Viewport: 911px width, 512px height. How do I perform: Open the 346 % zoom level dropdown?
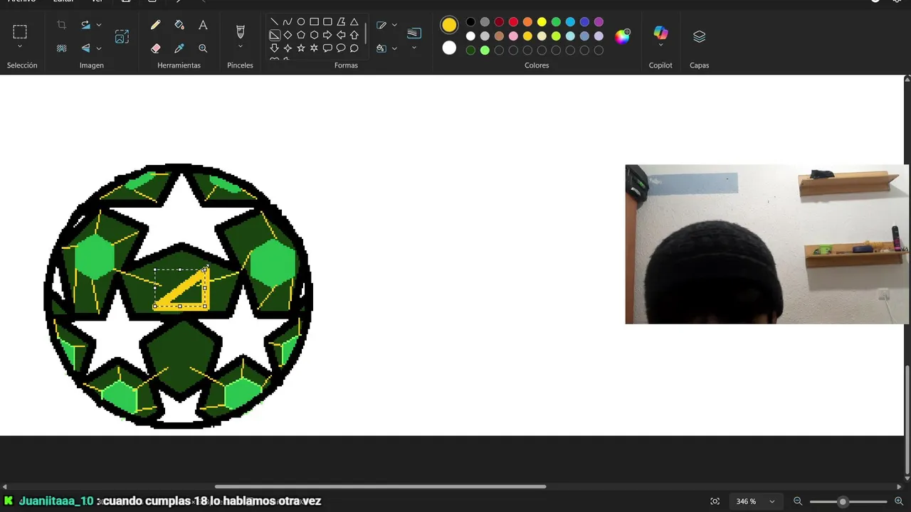point(755,501)
